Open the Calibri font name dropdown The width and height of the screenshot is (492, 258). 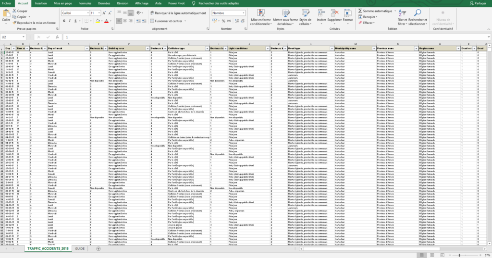point(88,13)
